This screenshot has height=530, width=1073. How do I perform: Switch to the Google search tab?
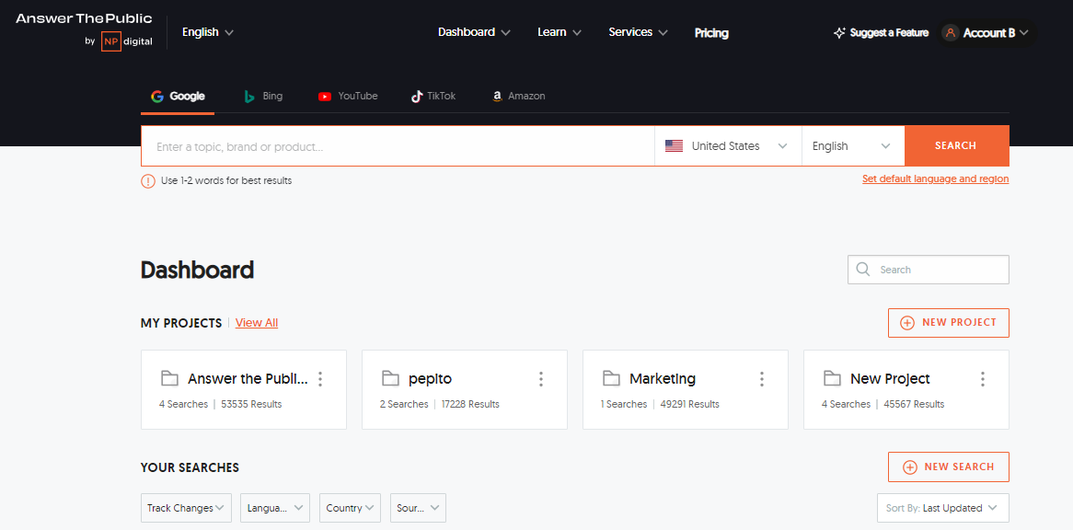coord(178,97)
